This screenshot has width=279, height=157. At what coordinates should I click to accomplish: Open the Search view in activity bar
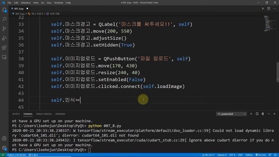click(x=4, y=19)
